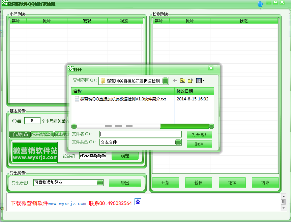Image resolution: width=291 pixels, height=222 pixels.
Task: Expand the 导出类型 dropdown
Action: click(100, 183)
